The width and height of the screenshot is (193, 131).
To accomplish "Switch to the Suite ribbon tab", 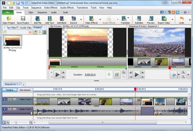I will pos(65,13).
